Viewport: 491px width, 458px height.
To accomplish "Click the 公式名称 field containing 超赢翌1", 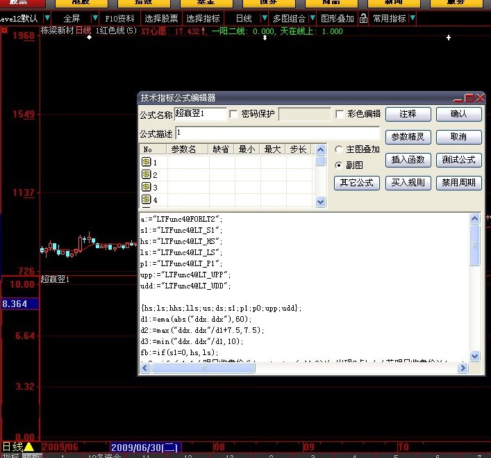I will [200, 114].
